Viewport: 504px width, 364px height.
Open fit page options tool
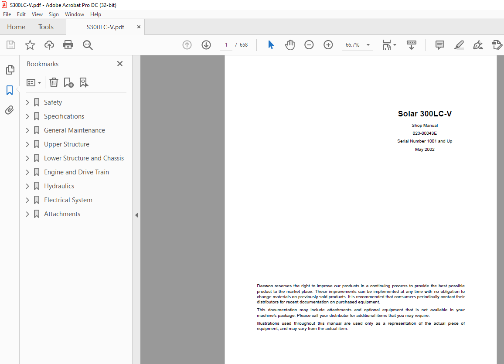pyautogui.click(x=387, y=45)
